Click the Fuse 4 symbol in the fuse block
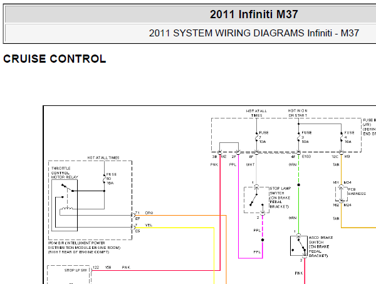The image size is (376, 284). coord(342,137)
